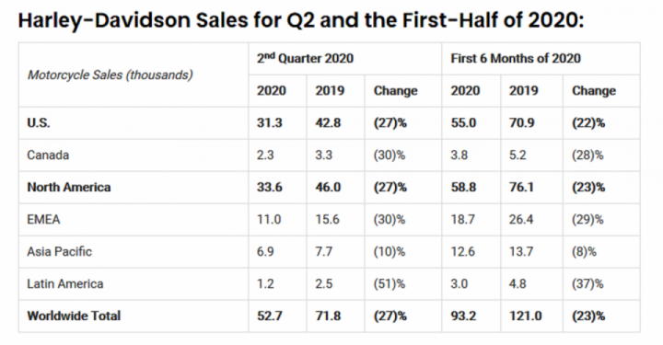
Task: Select the Canada row label
Action: click(x=48, y=155)
